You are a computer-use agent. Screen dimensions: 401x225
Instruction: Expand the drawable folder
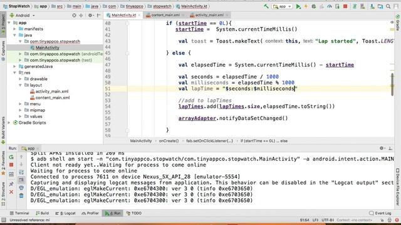tap(21, 79)
